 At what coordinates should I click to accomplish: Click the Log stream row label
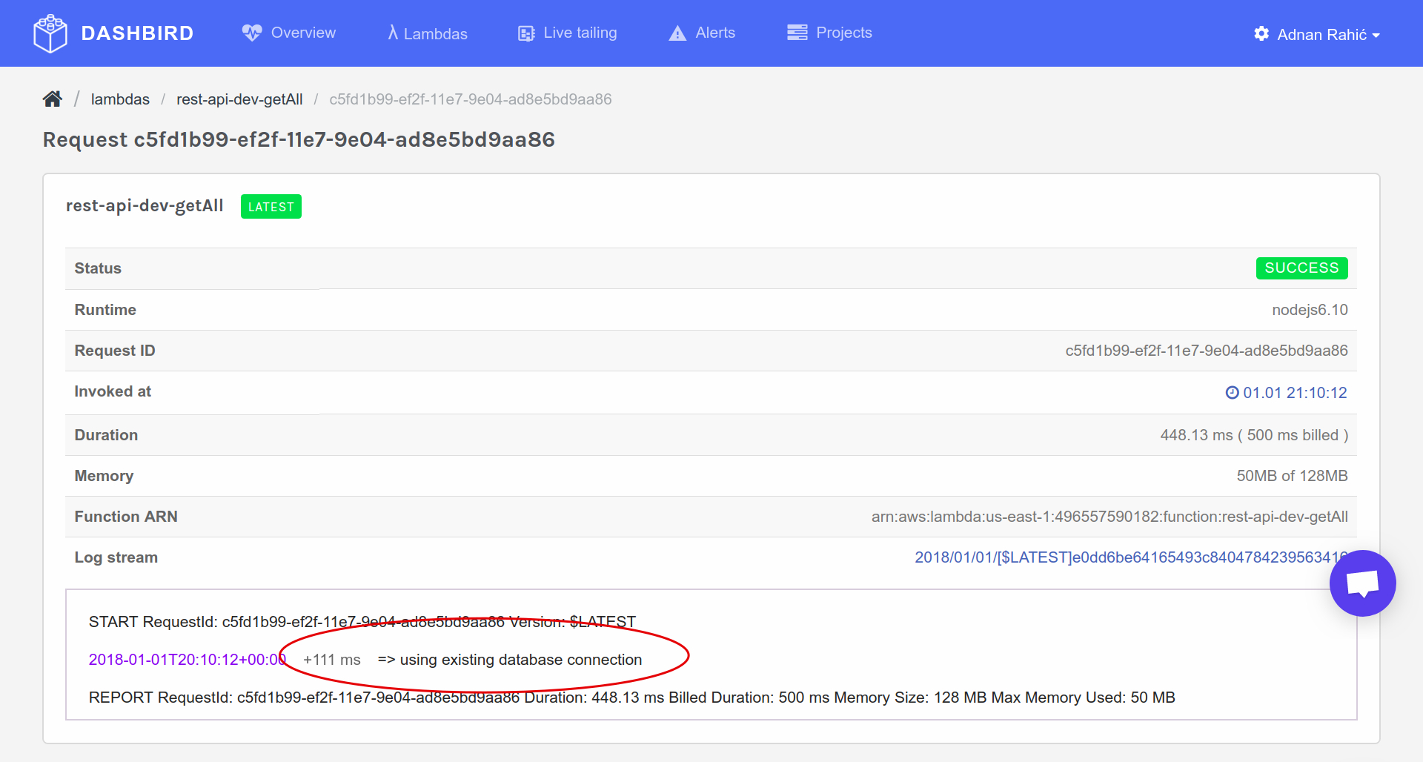click(116, 557)
